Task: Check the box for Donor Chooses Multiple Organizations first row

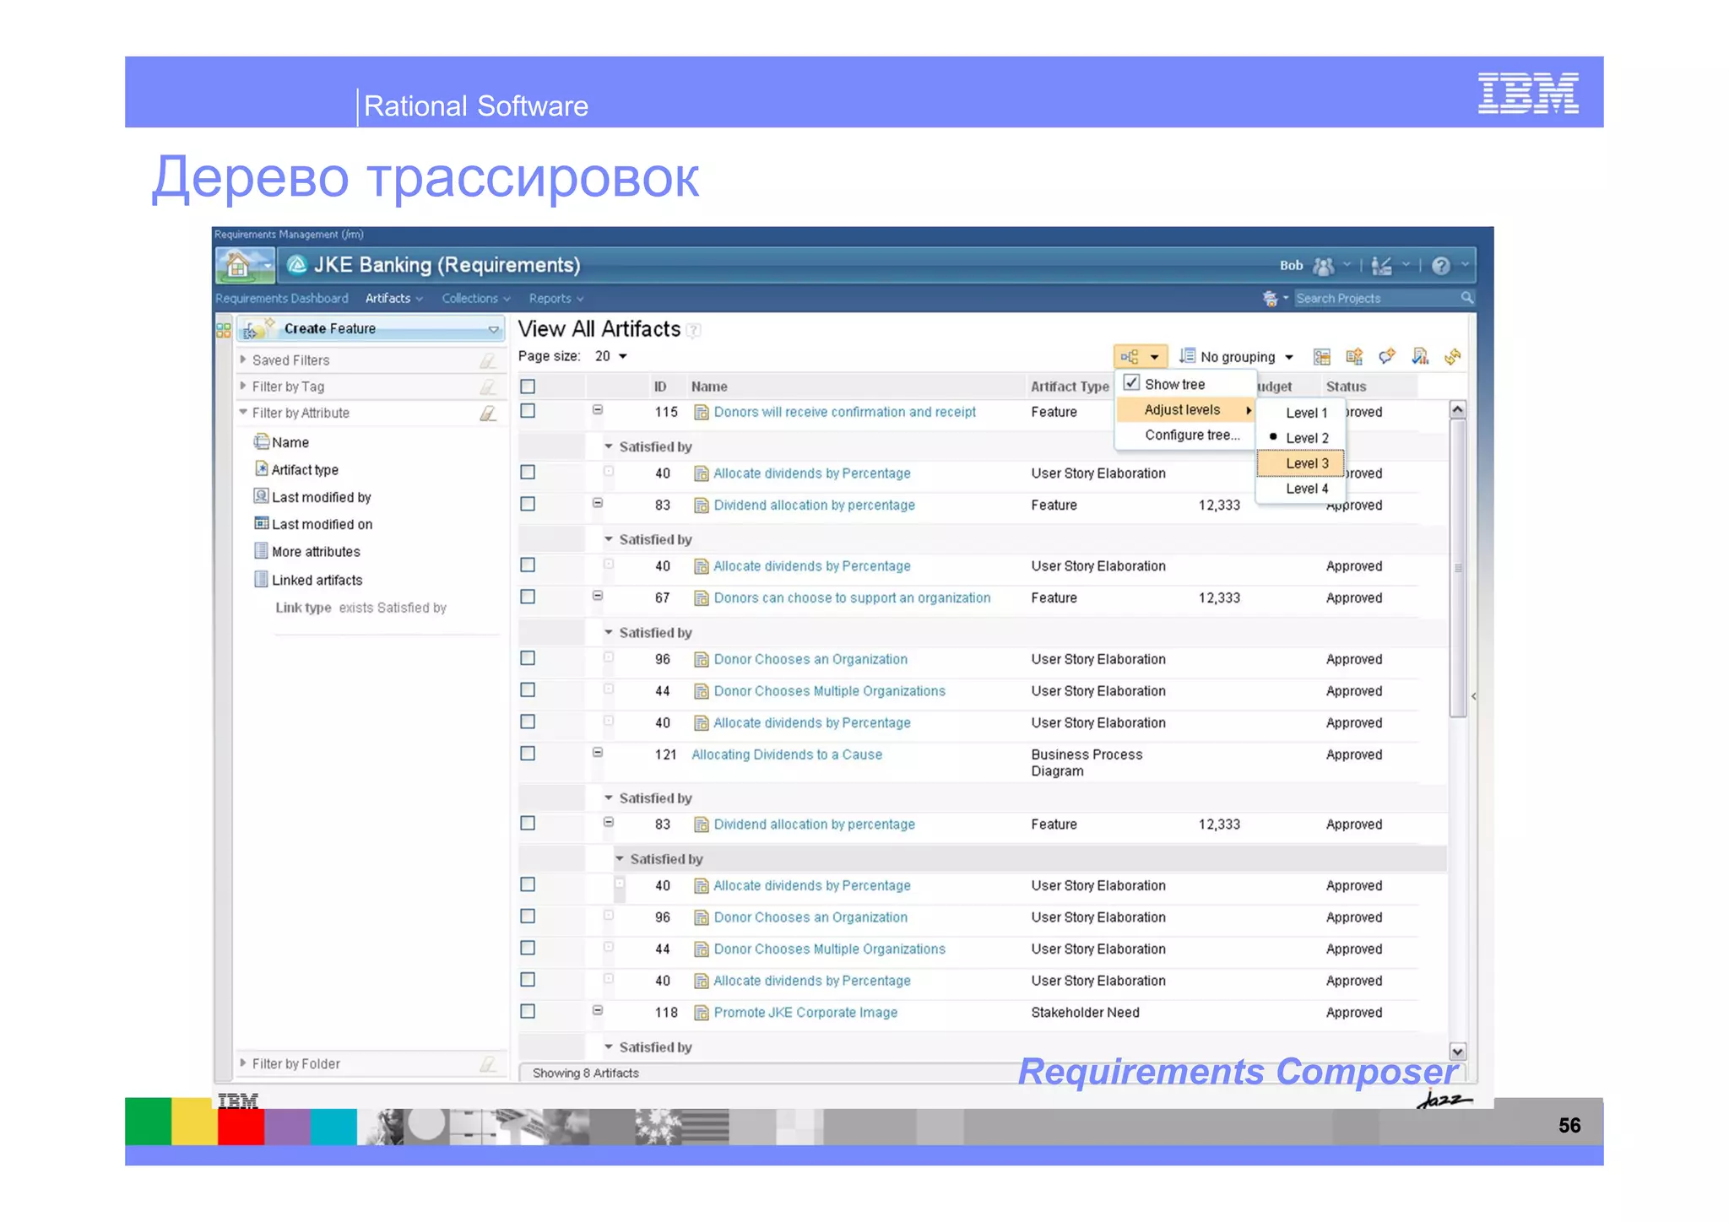Action: click(x=528, y=689)
